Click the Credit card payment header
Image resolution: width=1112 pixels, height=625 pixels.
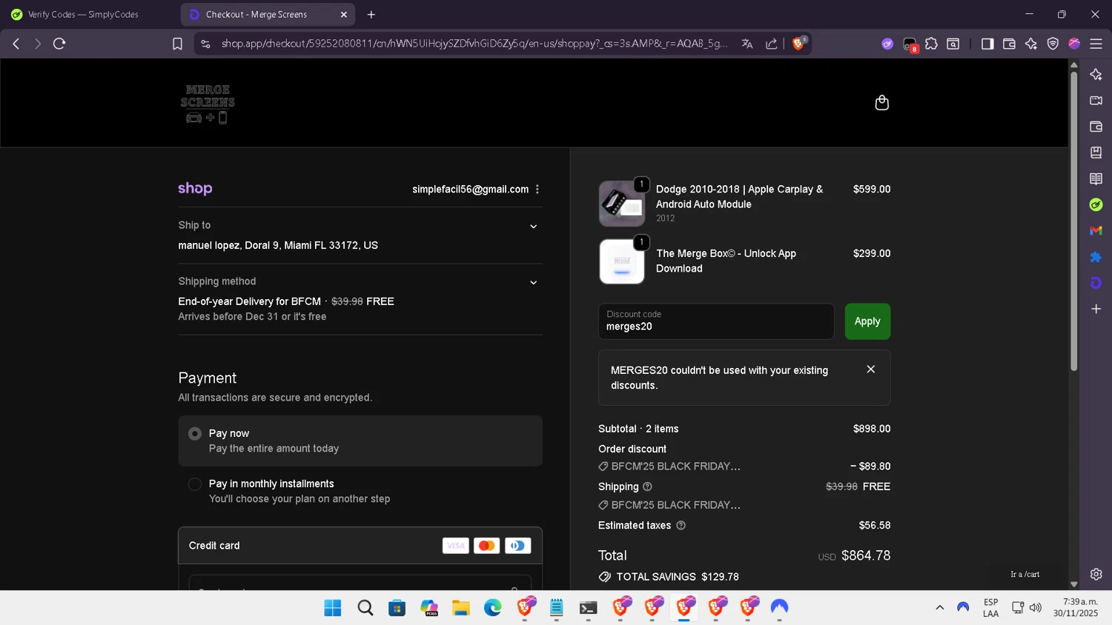360,546
